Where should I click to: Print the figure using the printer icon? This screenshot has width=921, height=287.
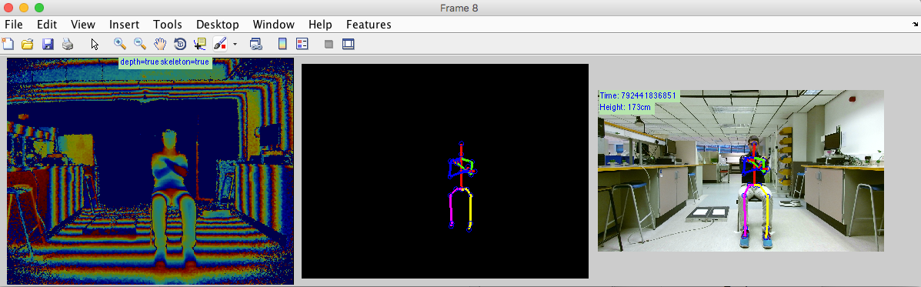(x=68, y=43)
